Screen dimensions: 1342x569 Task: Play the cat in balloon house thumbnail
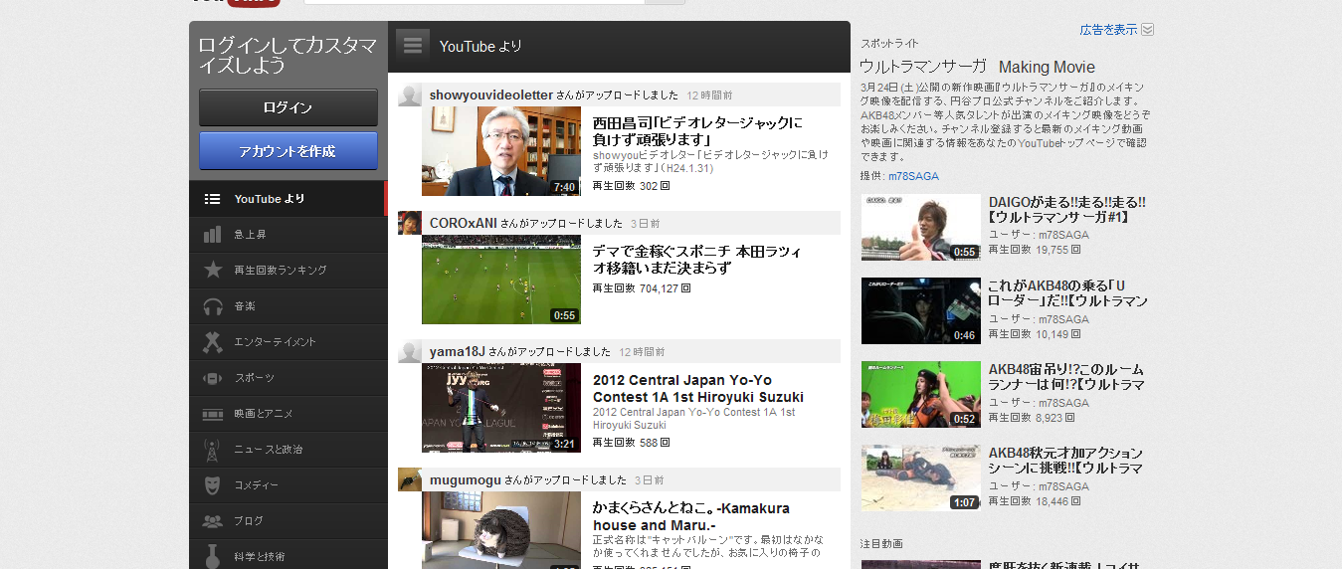tap(501, 530)
